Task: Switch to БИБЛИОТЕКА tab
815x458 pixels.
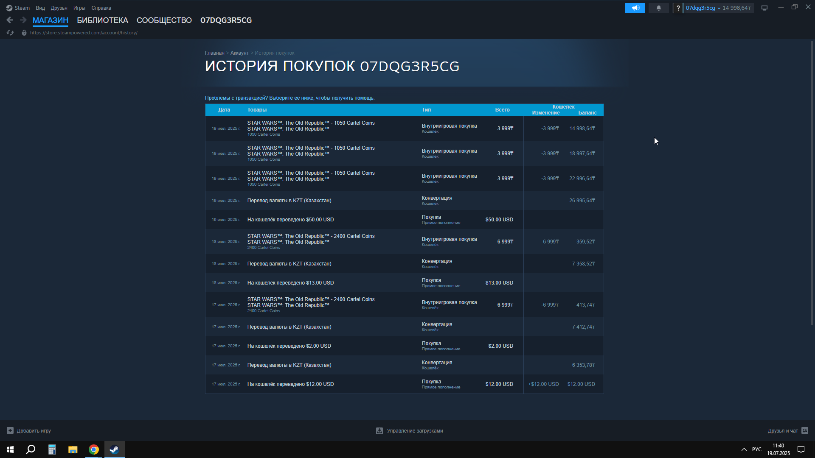Action: (x=102, y=20)
